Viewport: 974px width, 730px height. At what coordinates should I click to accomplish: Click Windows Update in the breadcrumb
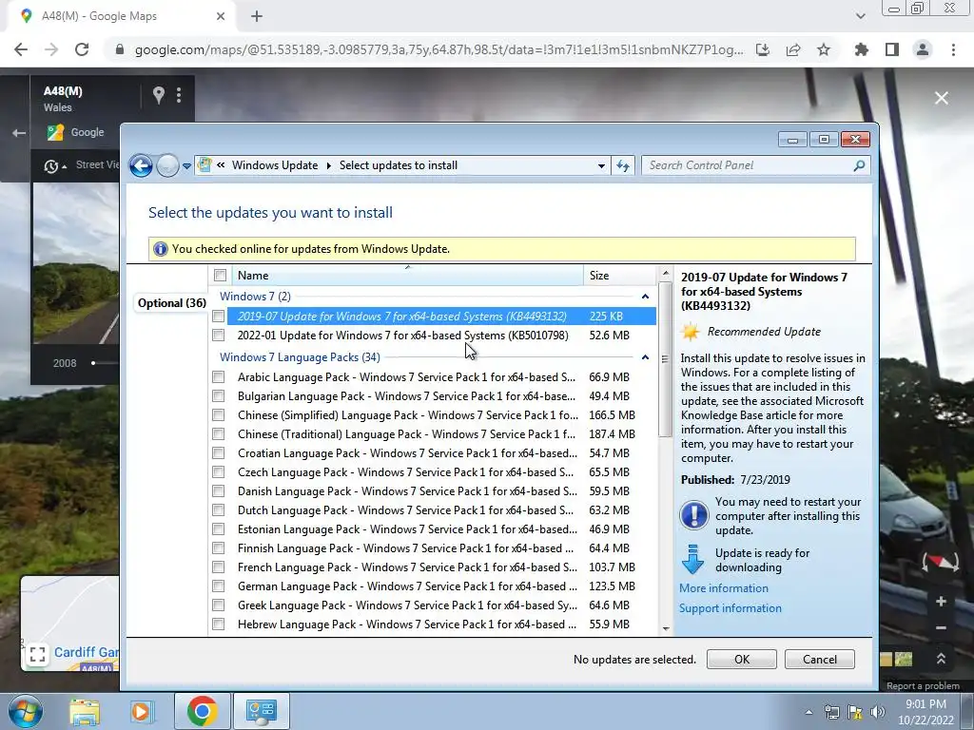click(x=275, y=165)
